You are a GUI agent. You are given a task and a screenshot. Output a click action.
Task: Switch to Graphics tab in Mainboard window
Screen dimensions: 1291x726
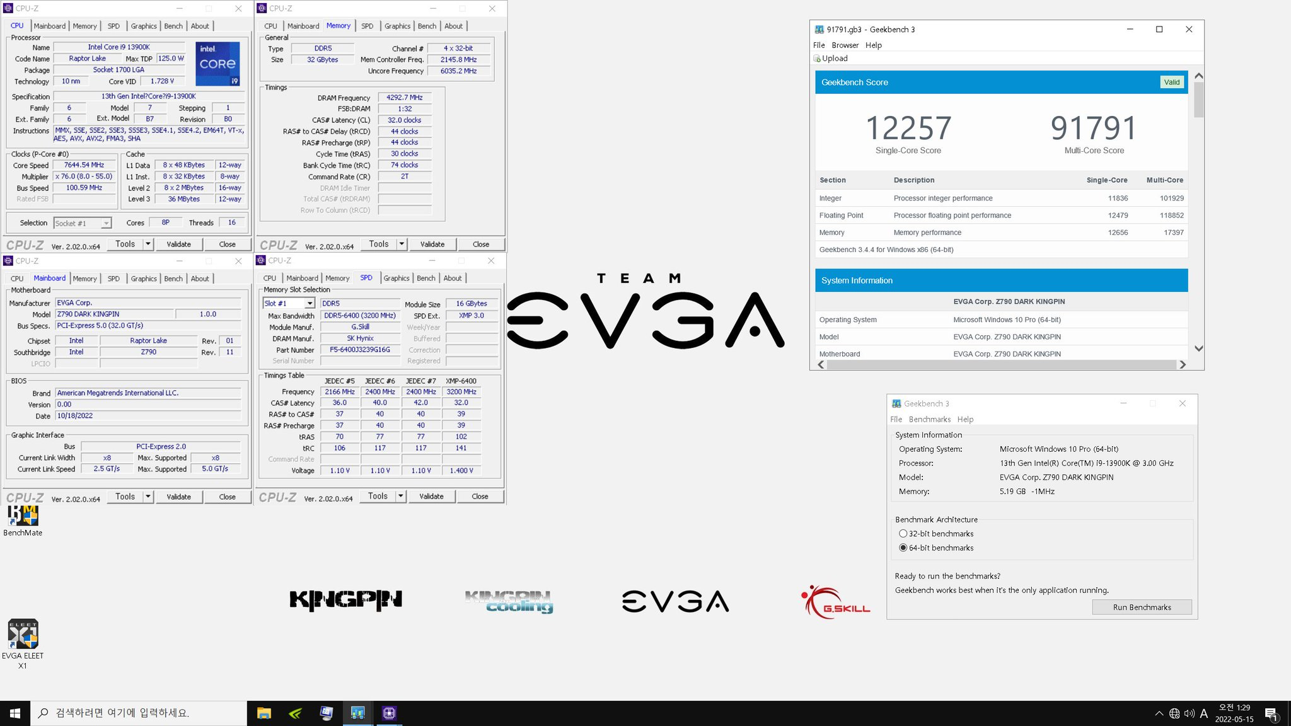point(144,279)
